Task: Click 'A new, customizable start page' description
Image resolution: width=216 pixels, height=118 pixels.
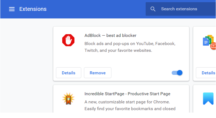Action: [x=130, y=105]
